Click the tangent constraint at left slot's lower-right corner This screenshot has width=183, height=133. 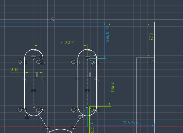click(39, 110)
